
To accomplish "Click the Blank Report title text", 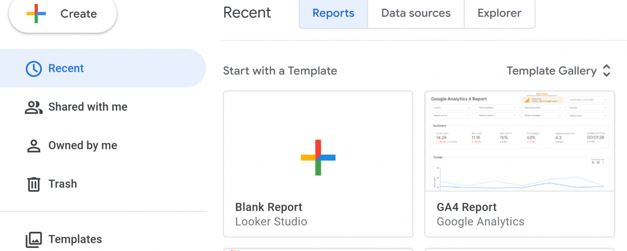I will click(269, 207).
